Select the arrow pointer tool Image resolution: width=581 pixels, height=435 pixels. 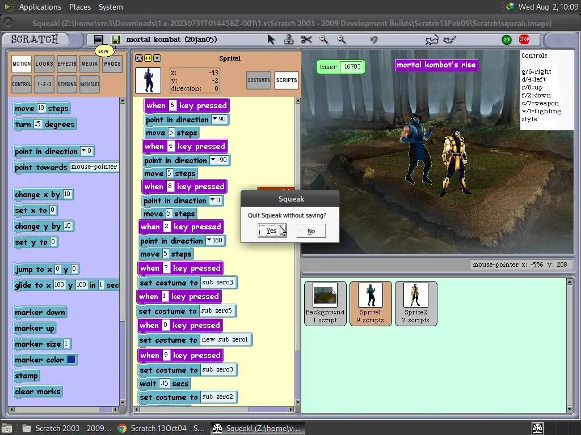(271, 39)
